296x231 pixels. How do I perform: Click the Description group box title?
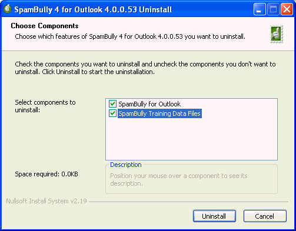tap(126, 165)
